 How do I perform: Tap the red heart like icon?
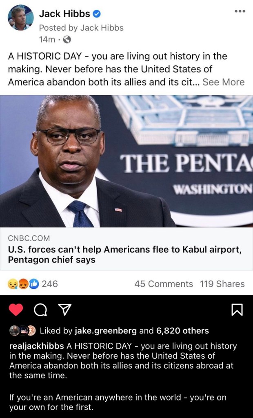(16, 310)
